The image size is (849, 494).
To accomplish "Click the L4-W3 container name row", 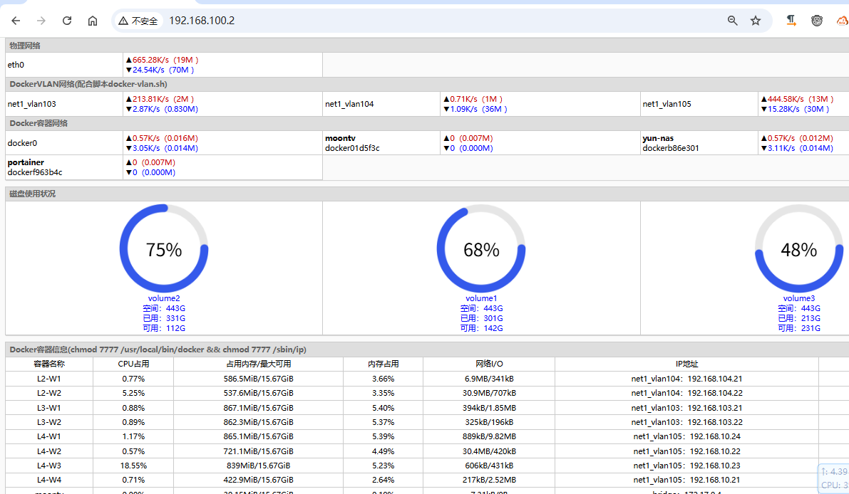I will pos(49,465).
